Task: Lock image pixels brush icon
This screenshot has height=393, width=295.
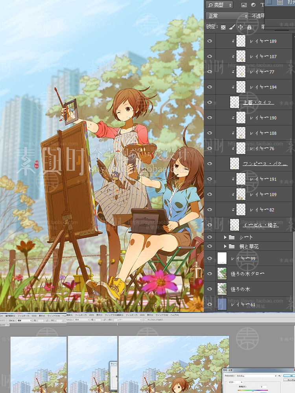Action: click(232, 27)
